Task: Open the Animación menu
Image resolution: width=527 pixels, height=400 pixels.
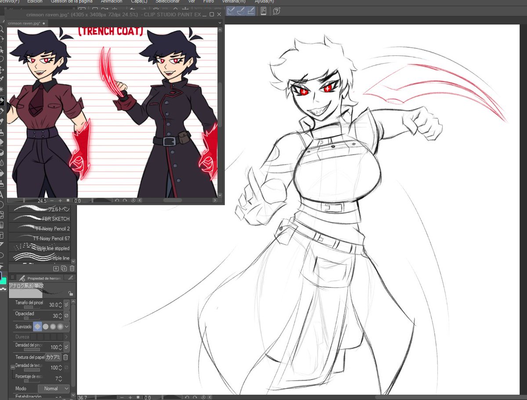Action: (111, 1)
